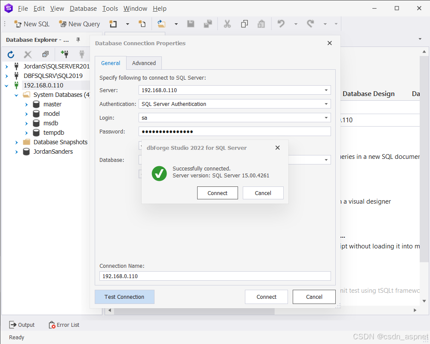Click Cancel at bottom of properties dialog

click(x=314, y=297)
